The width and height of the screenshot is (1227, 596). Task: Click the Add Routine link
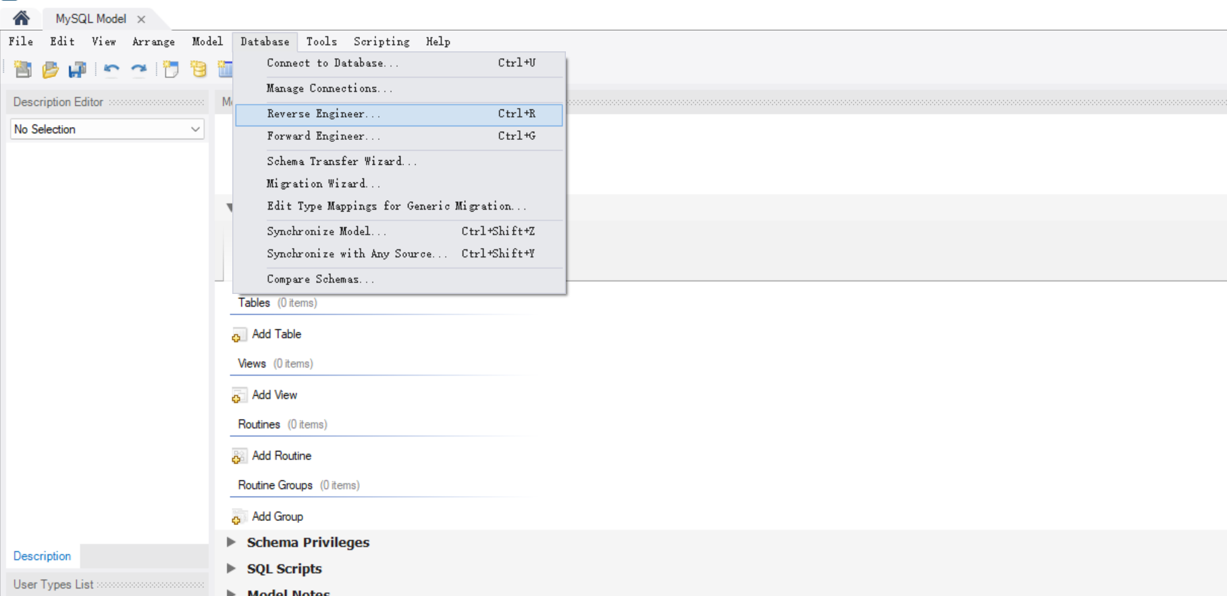[282, 456]
